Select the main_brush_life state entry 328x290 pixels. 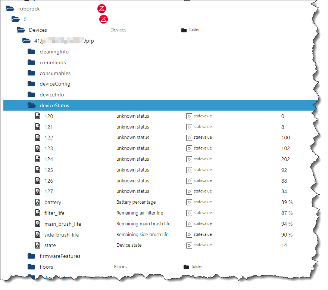point(63,224)
